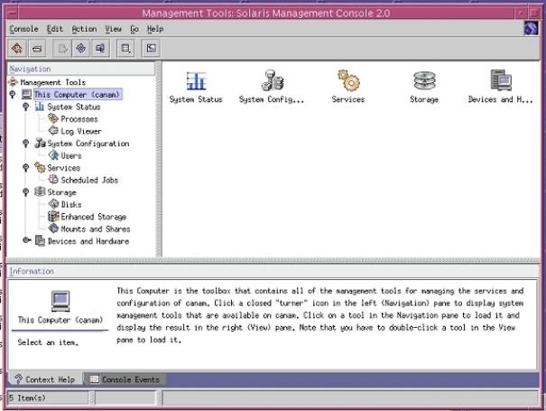
Task: Open the Go menu
Action: click(x=134, y=29)
